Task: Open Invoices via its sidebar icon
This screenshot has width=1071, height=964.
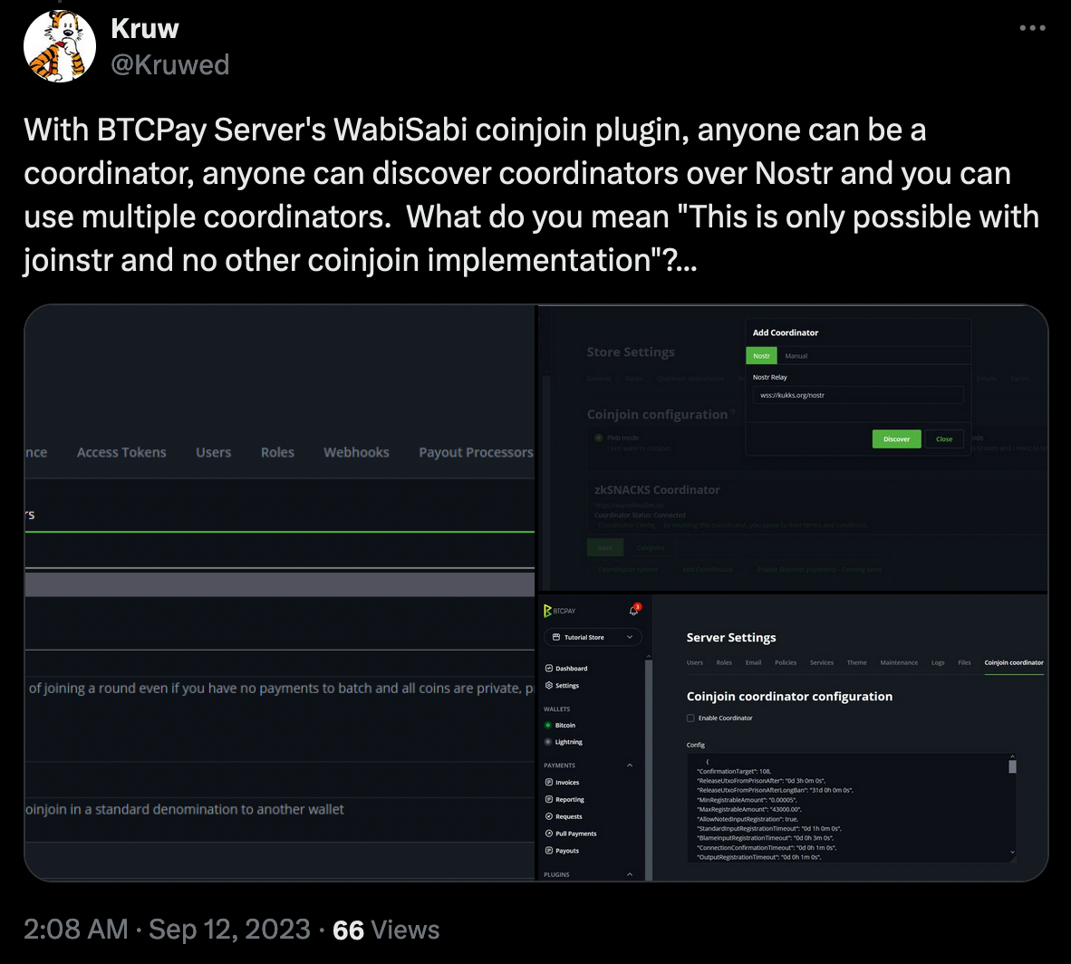Action: 548,782
